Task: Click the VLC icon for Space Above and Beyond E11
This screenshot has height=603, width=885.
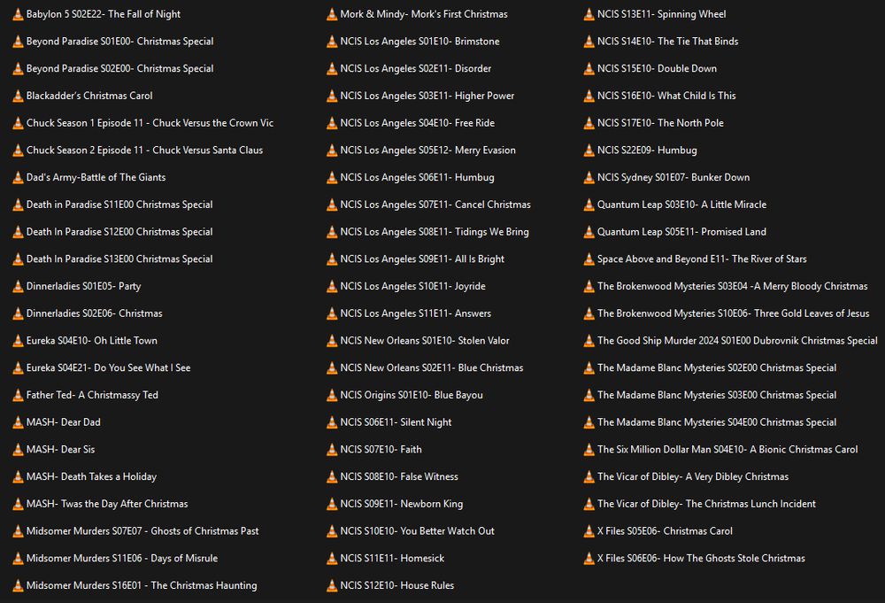Action: (x=589, y=259)
